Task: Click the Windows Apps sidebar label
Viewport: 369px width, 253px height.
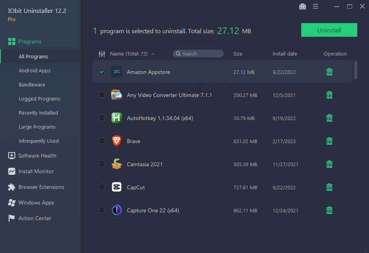Action: click(36, 203)
